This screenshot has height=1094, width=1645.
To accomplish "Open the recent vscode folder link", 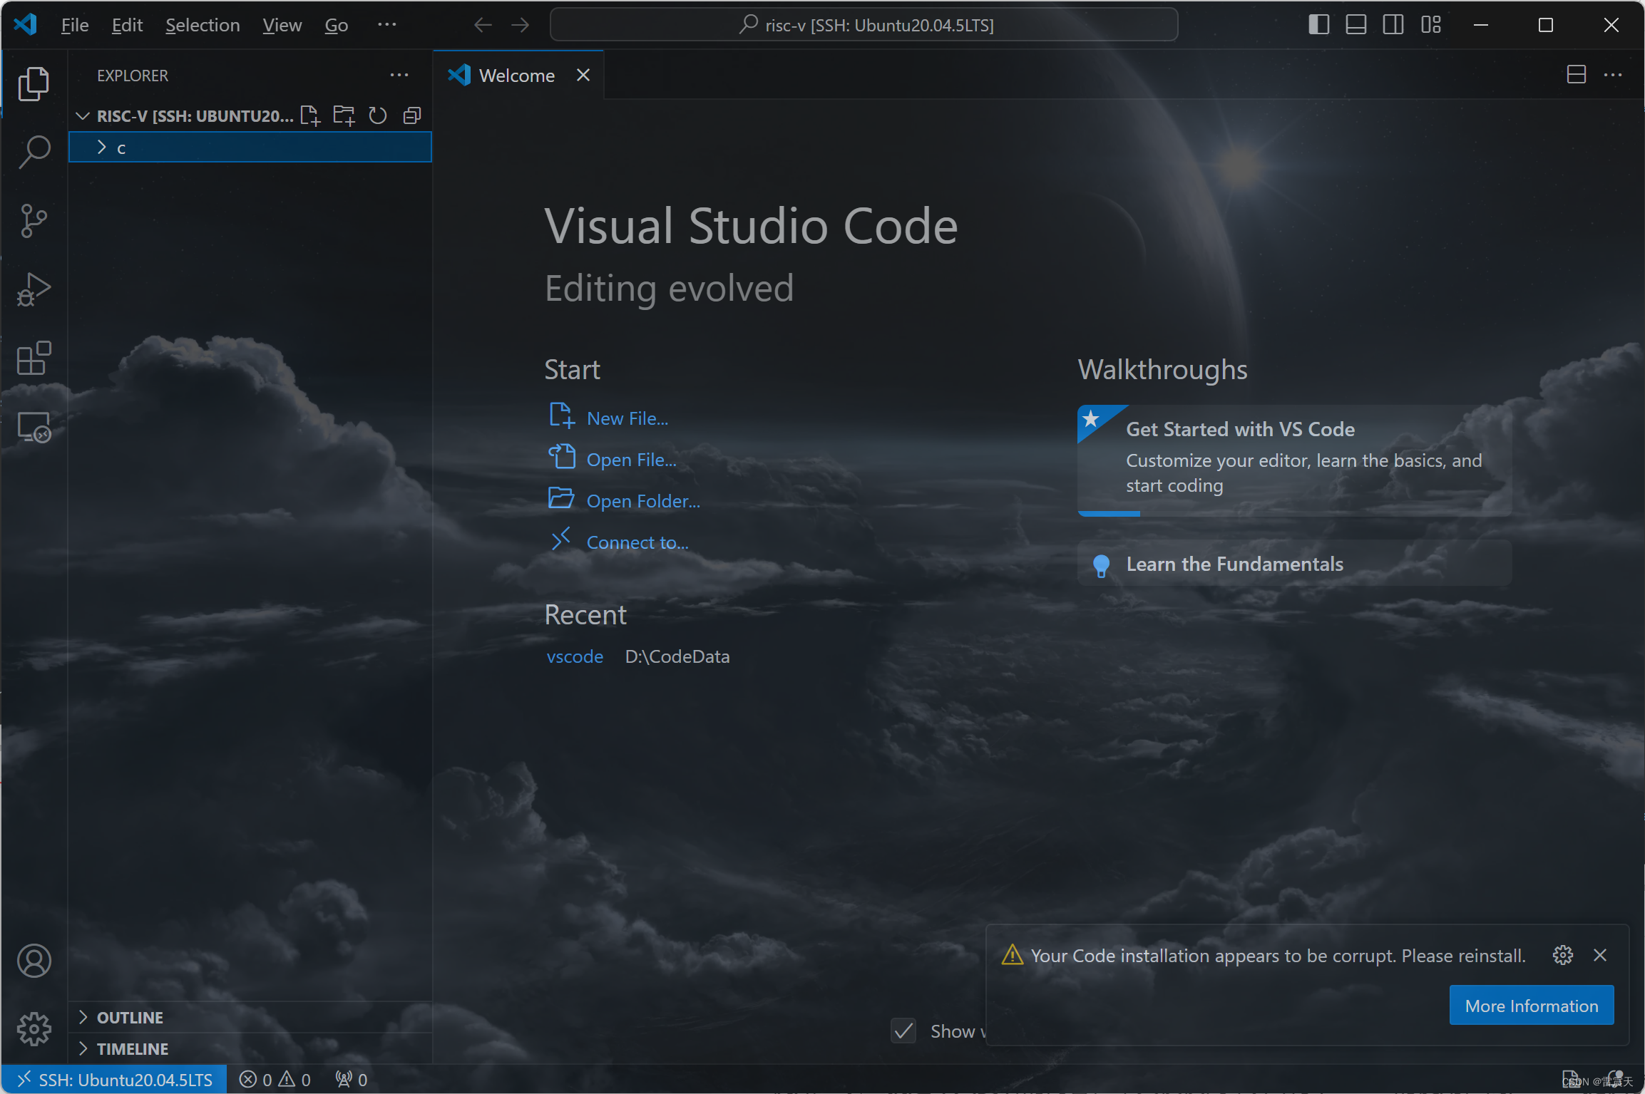I will point(575,656).
